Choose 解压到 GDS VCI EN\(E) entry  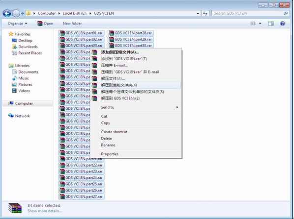[x=136, y=98]
